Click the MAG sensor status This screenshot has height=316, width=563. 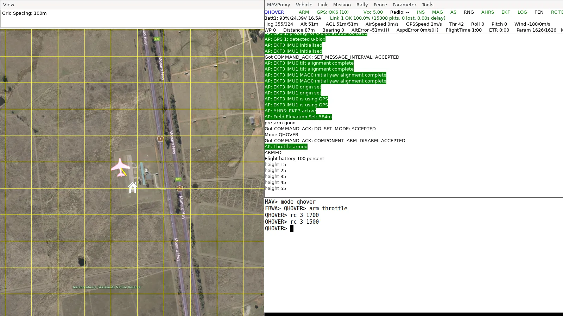pyautogui.click(x=437, y=12)
